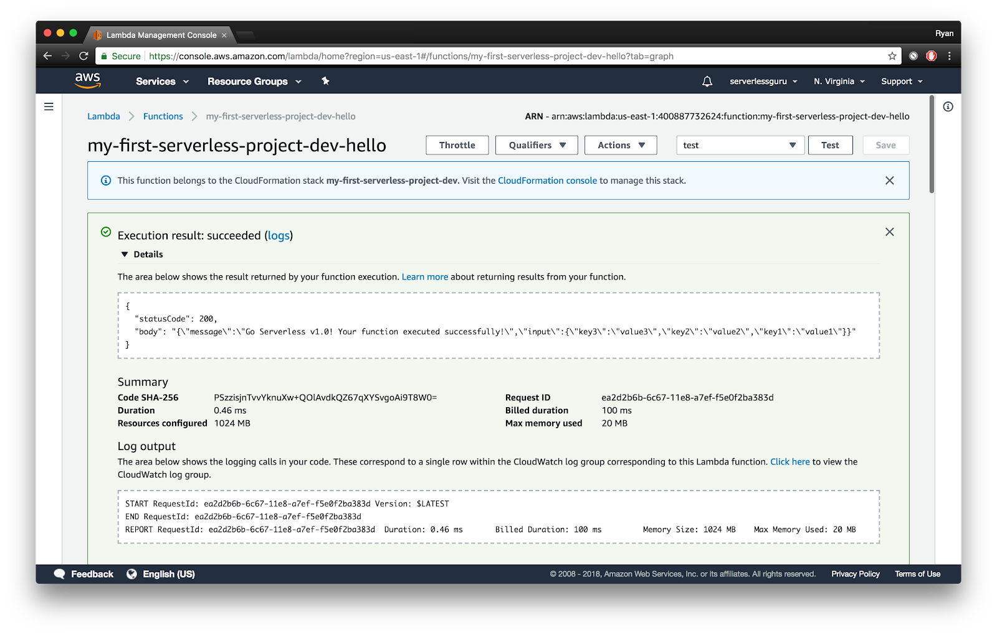Screen dimensions: 997x635
Task: Click the AWS home logo
Action: pos(88,80)
